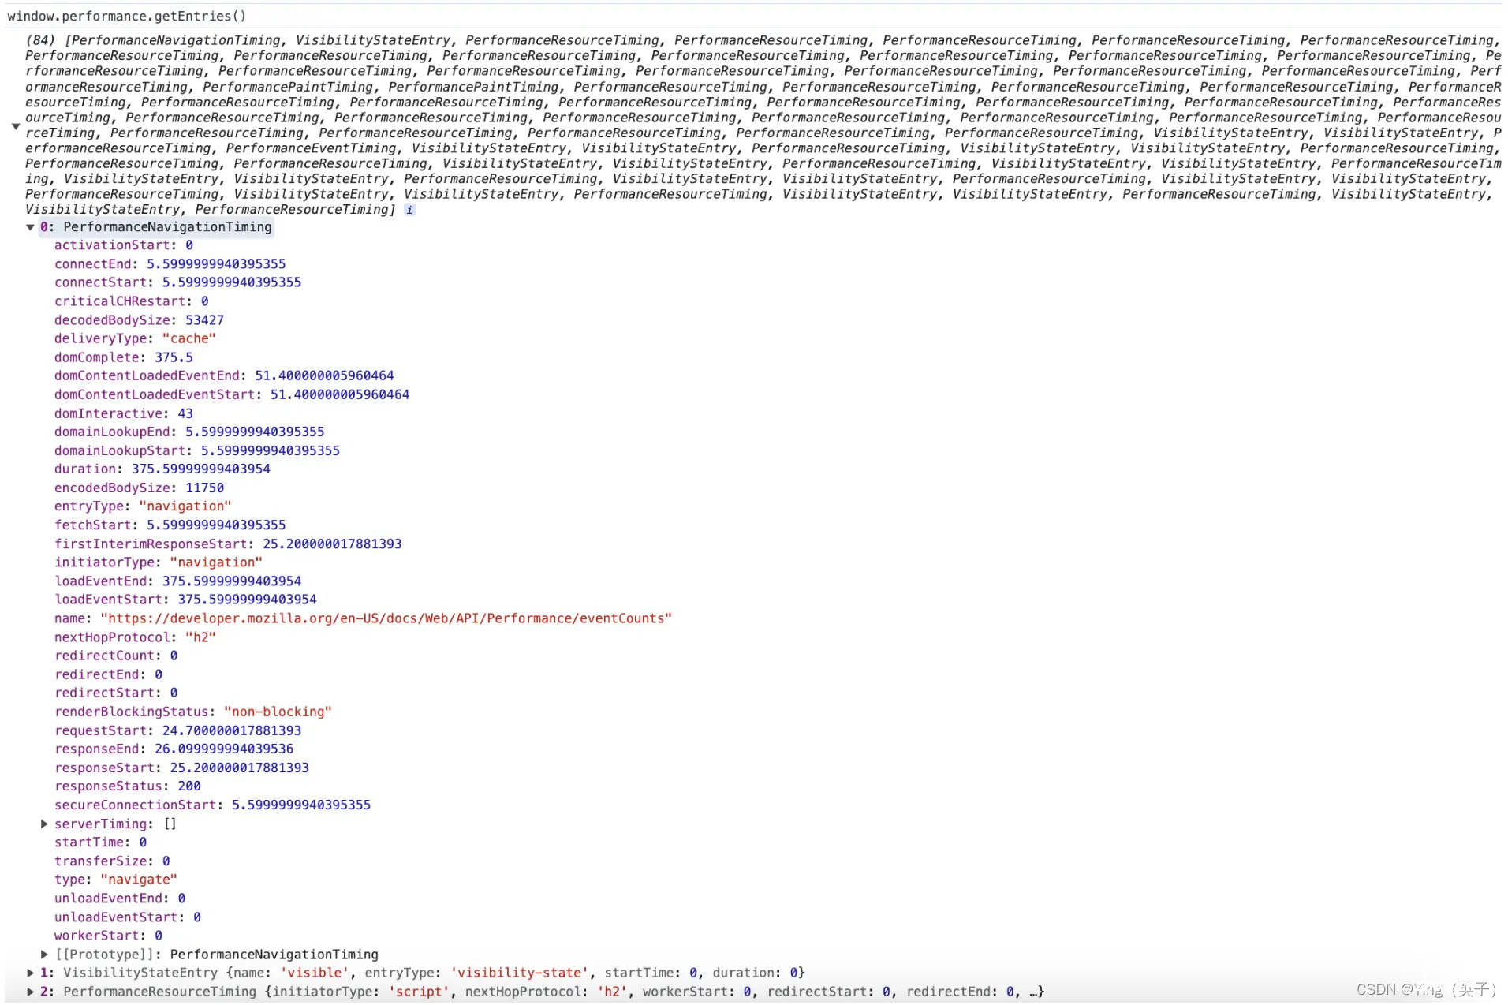
Task: Click the redirectCount: 0 row
Action: coord(116,656)
